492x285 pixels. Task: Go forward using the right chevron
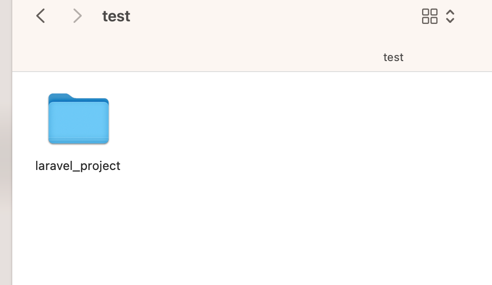click(77, 16)
